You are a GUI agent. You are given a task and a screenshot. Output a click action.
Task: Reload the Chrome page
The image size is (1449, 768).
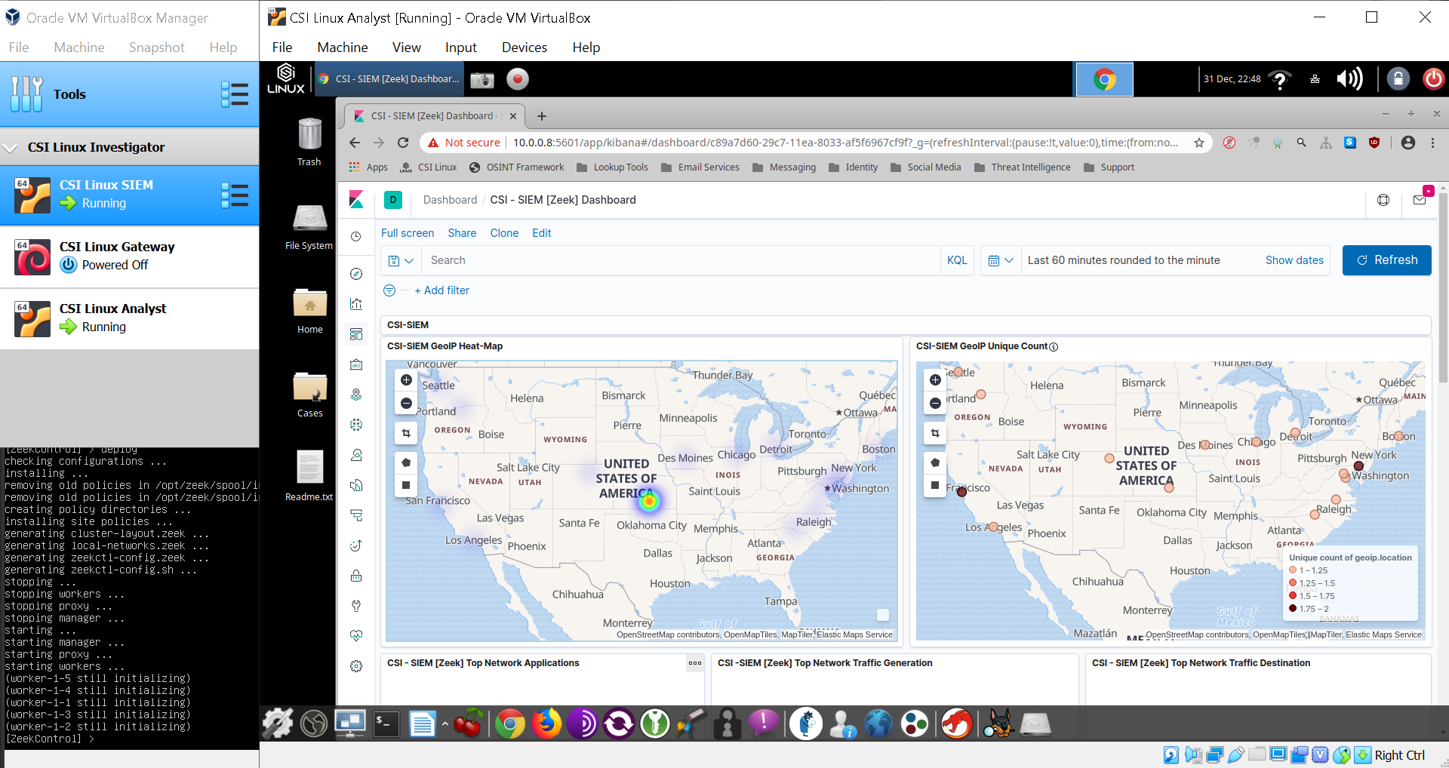[x=403, y=143]
